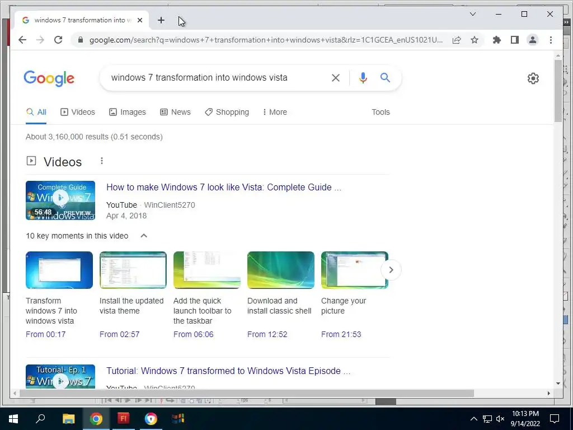Open the notification center icon
The width and height of the screenshot is (573, 430).
tap(555, 419)
